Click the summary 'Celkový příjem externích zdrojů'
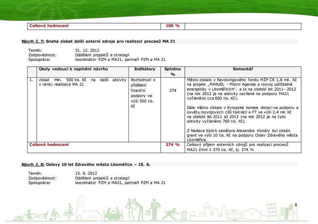The width and height of the screenshot is (318, 224). 238,147
